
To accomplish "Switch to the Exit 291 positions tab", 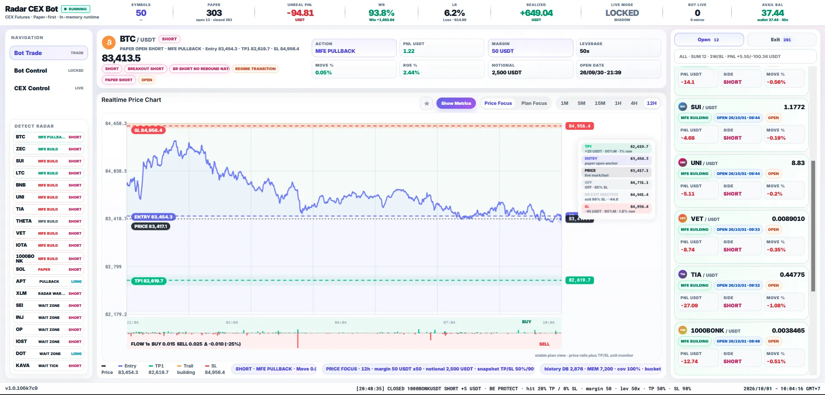I will [x=781, y=40].
